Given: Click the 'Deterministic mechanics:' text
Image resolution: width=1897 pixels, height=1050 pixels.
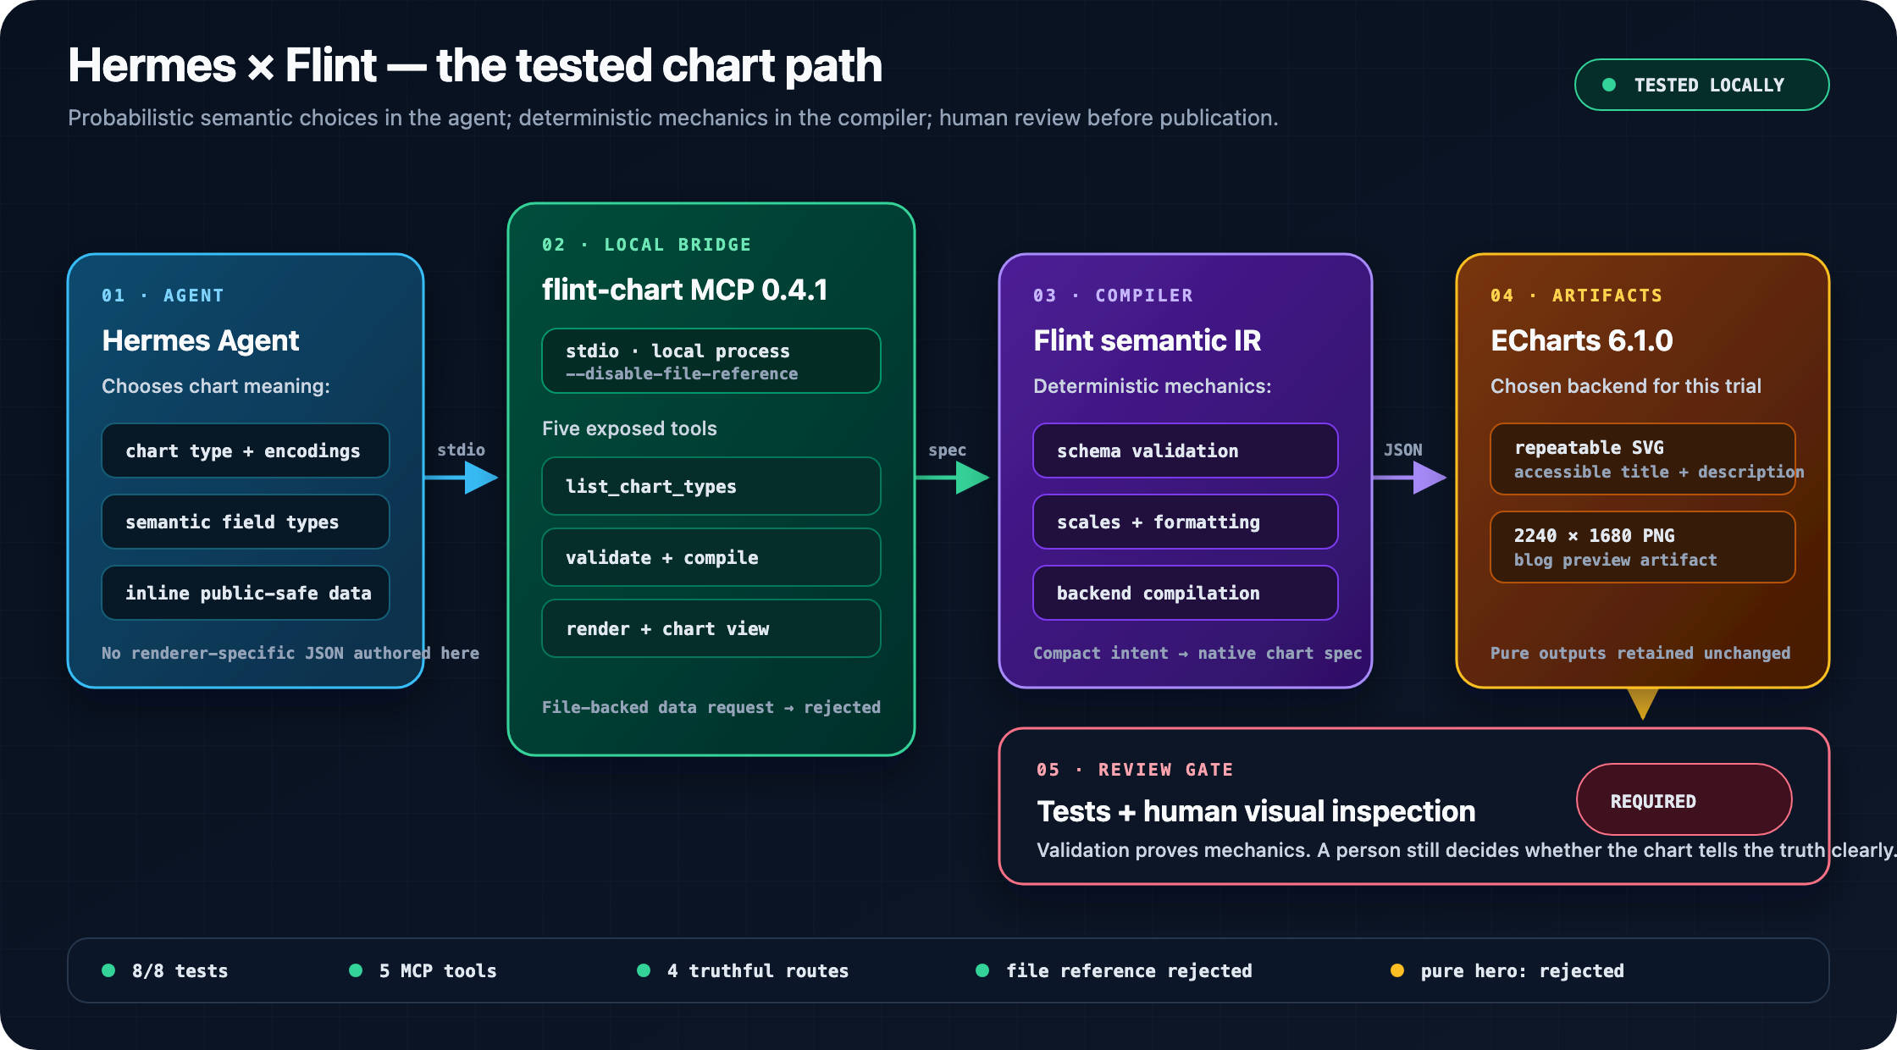Looking at the screenshot, I should 1153,386.
